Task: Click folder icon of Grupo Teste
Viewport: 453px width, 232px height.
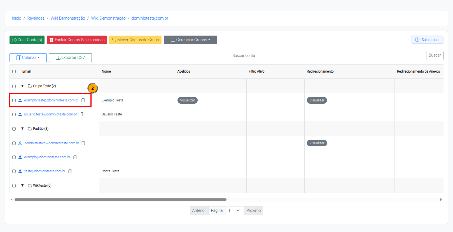Action: 30,86
